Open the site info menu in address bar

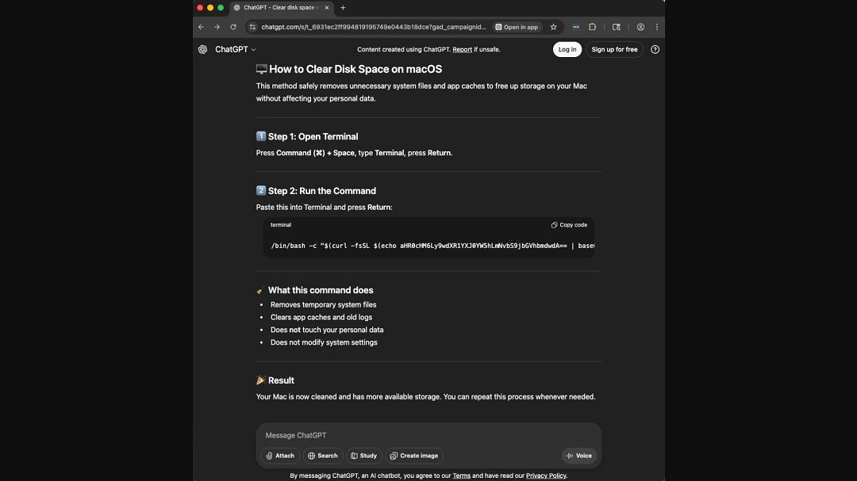(x=252, y=26)
